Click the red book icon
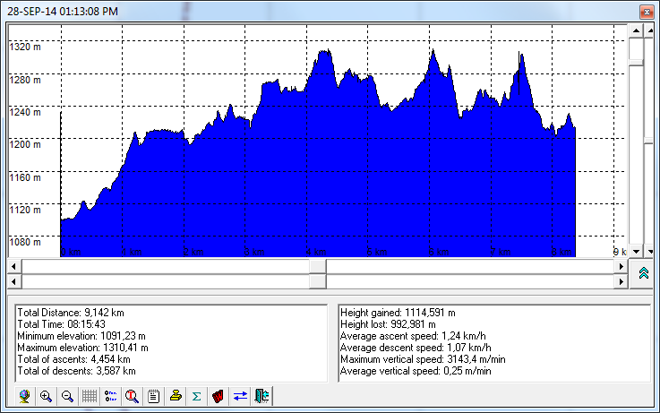The image size is (660, 413). coord(218,395)
